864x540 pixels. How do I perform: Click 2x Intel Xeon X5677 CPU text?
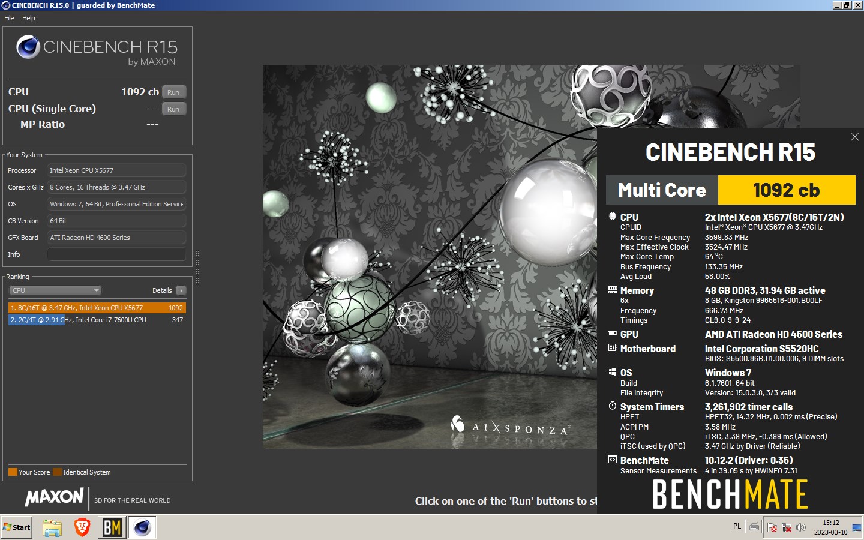[x=774, y=217]
